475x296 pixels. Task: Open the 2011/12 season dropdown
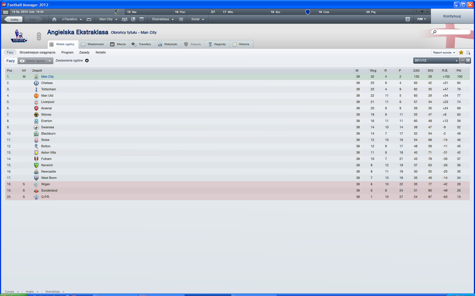point(436,60)
